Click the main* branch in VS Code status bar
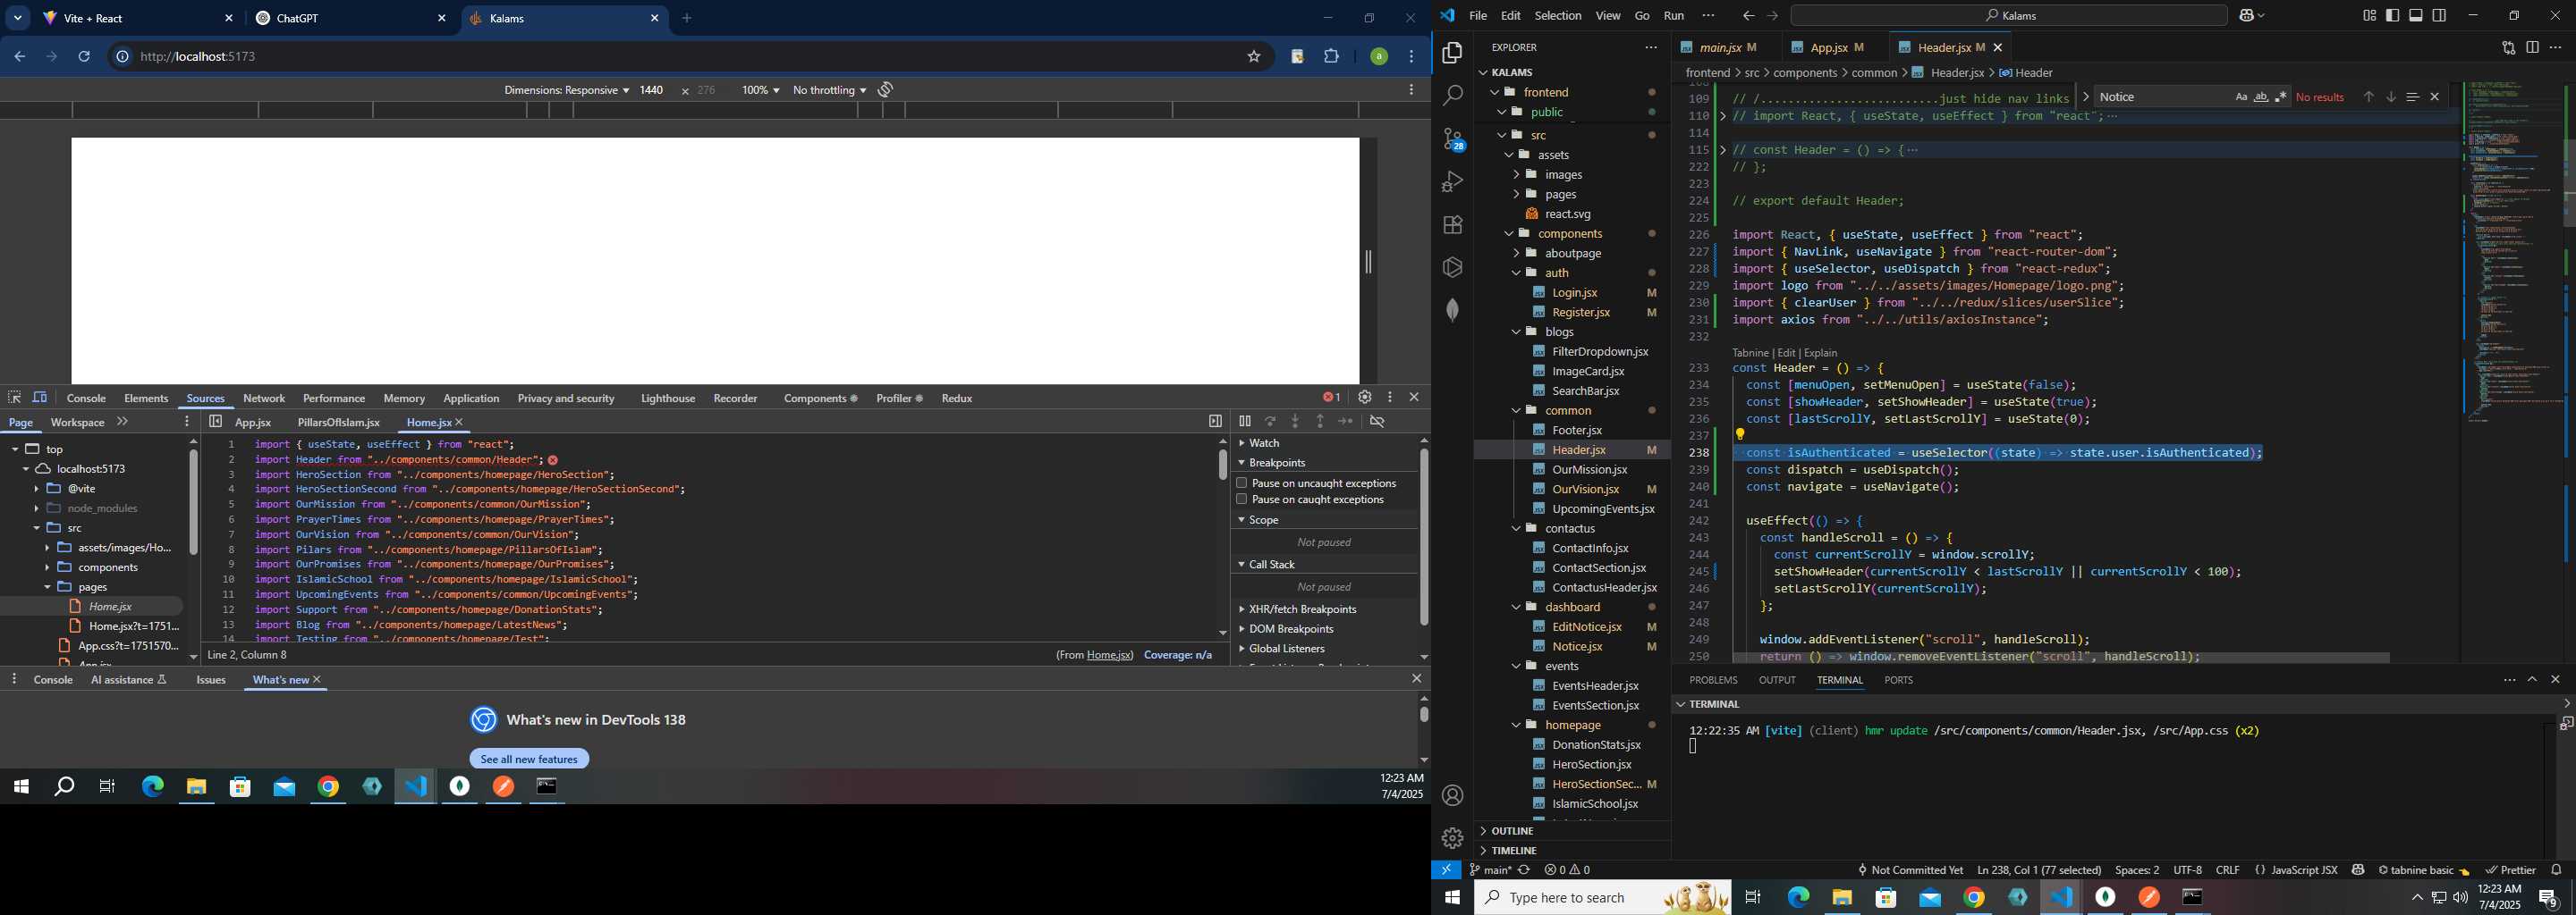The width and height of the screenshot is (2576, 915). [x=1490, y=870]
